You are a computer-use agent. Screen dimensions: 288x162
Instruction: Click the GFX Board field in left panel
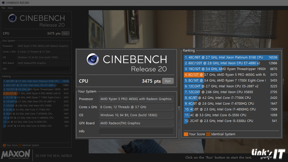pyautogui.click(x=43, y=63)
